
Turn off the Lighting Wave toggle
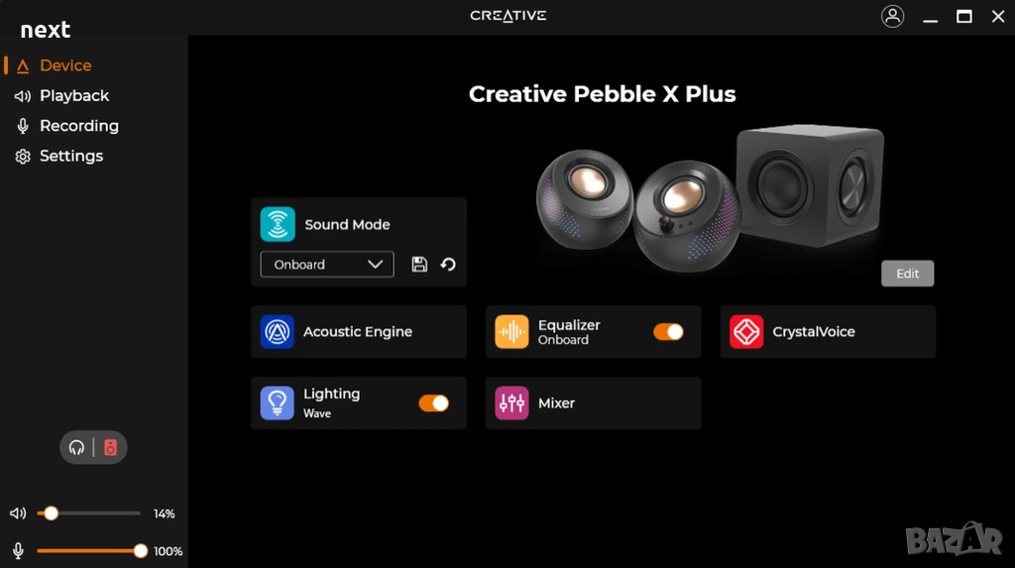point(434,402)
